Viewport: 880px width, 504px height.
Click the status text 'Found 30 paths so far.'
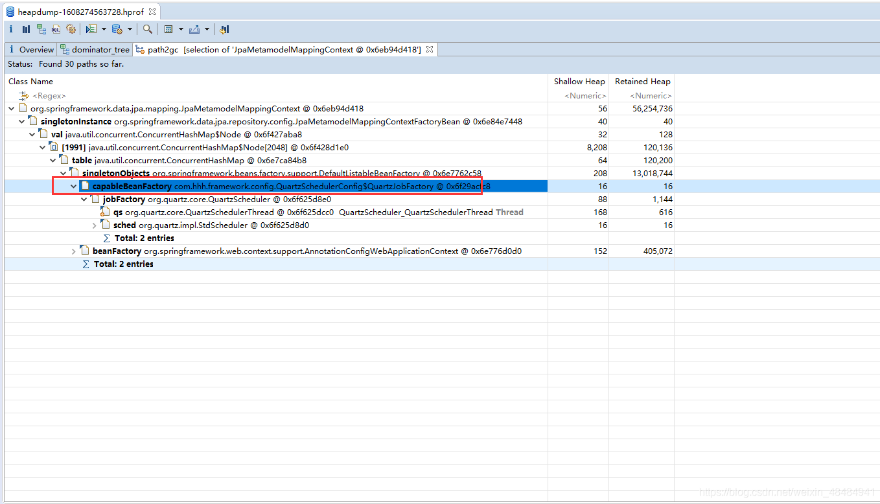81,64
